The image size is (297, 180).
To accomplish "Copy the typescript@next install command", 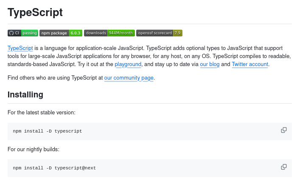I will coord(283,167).
